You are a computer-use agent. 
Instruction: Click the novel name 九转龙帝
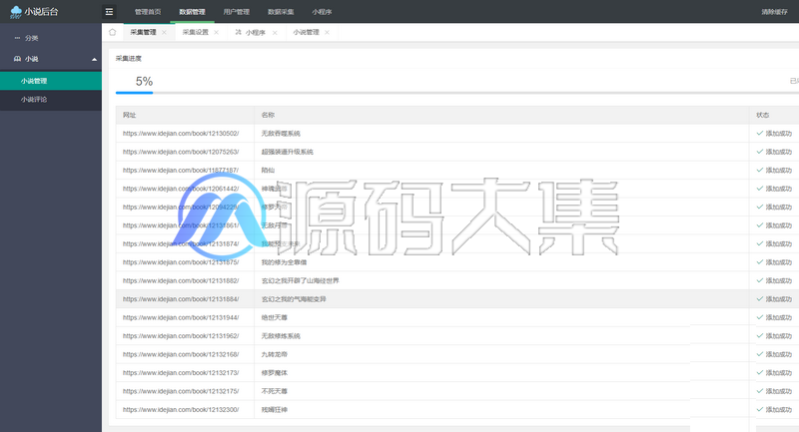274,354
